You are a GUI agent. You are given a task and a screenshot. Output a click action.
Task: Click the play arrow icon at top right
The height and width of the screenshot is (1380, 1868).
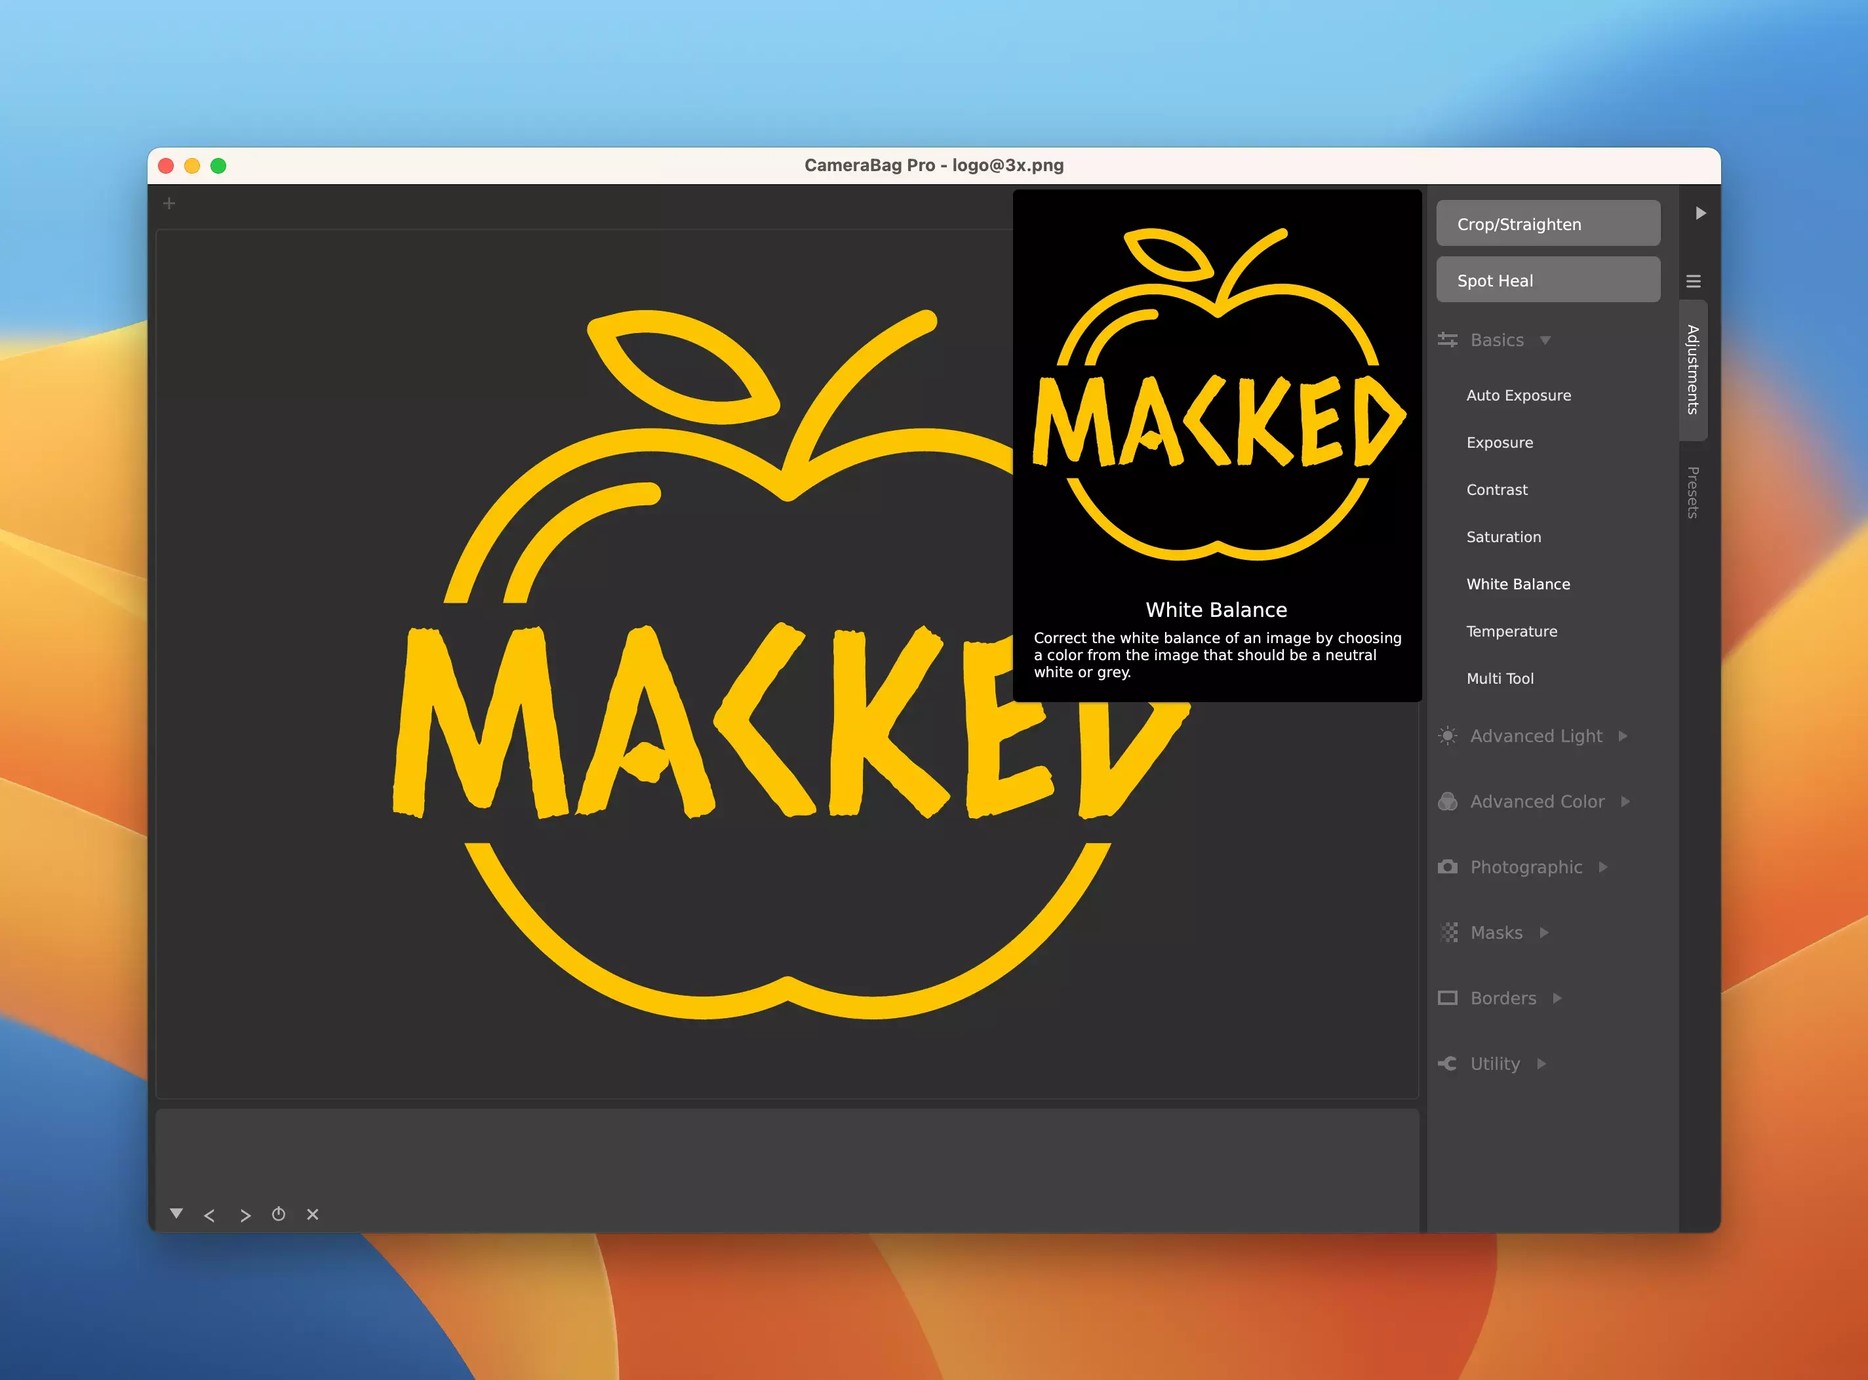pos(1700,213)
